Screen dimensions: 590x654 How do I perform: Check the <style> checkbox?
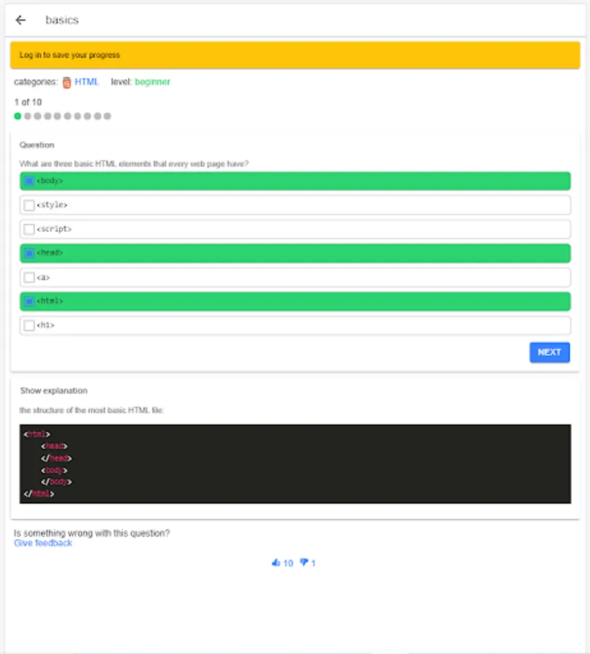pyautogui.click(x=29, y=206)
